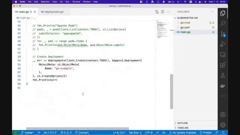This screenshot has width=240, height=135.
Task: Click Go Update Available notice
Action: point(183,132)
